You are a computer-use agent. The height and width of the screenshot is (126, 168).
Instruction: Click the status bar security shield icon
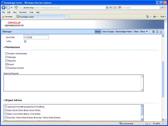pyautogui.click(x=147, y=124)
